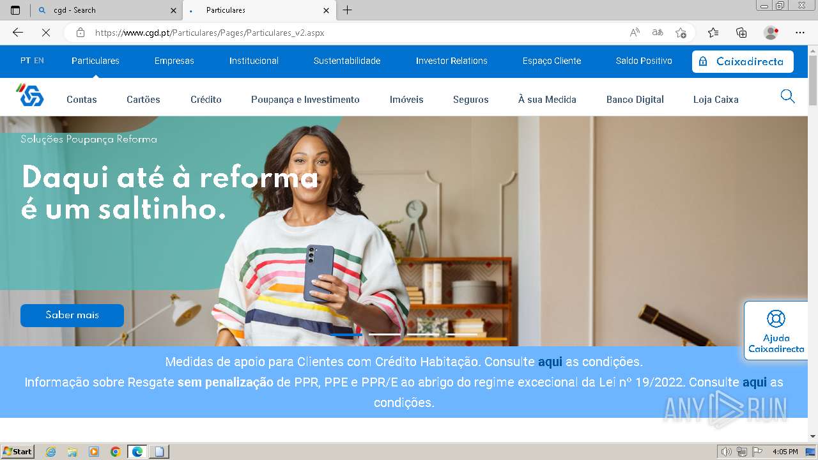818x460 pixels.
Task: Open the Read aloud icon
Action: click(635, 33)
